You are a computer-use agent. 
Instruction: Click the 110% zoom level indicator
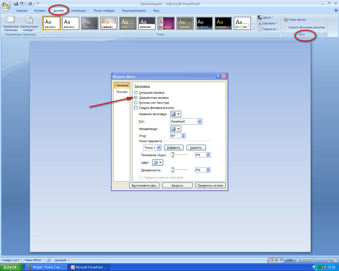(x=290, y=260)
